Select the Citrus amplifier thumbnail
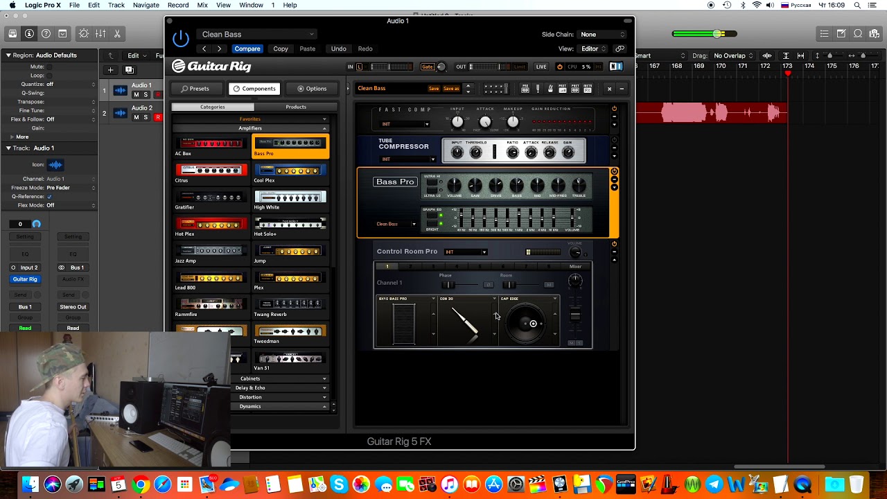The height and width of the screenshot is (499, 887). coord(211,170)
